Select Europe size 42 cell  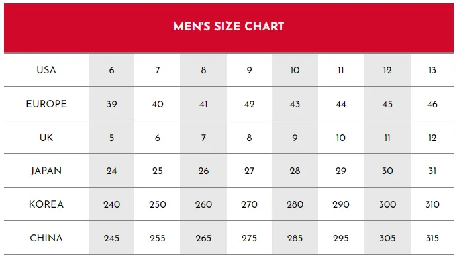(x=249, y=104)
